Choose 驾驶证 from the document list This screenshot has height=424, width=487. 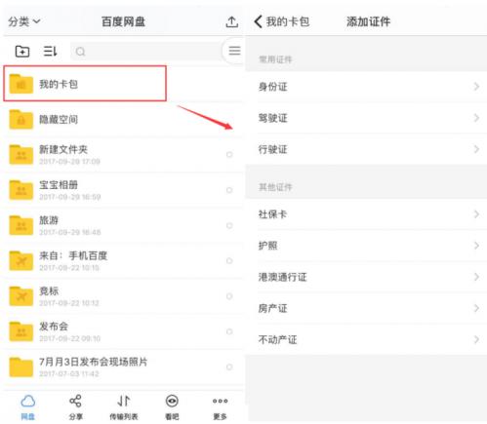[x=367, y=118]
